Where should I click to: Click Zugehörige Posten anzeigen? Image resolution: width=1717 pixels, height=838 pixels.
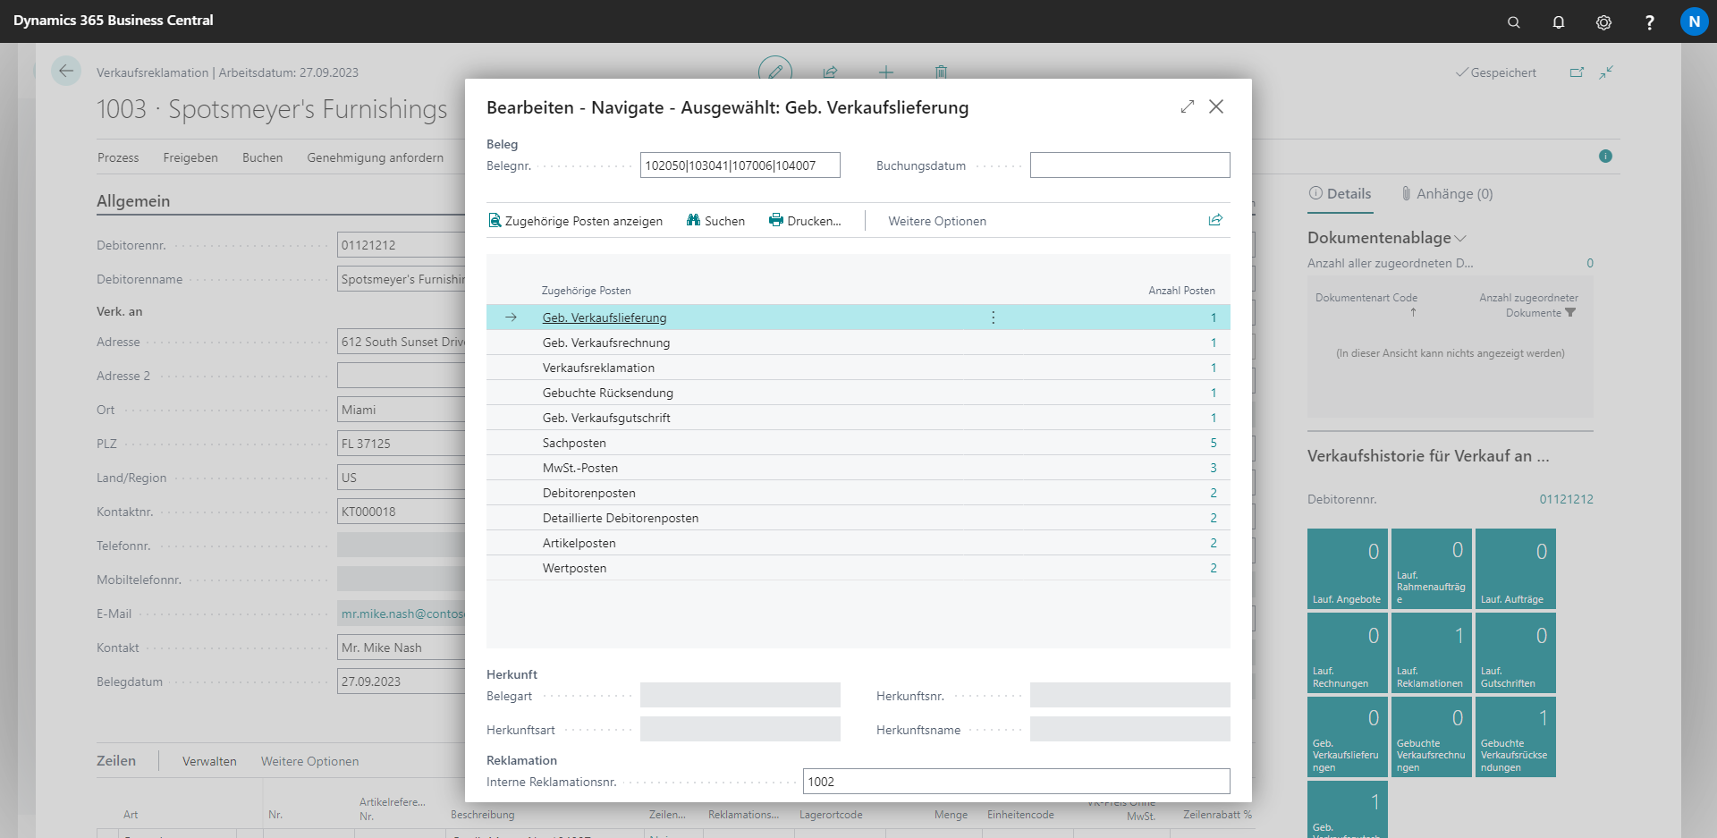click(x=576, y=221)
